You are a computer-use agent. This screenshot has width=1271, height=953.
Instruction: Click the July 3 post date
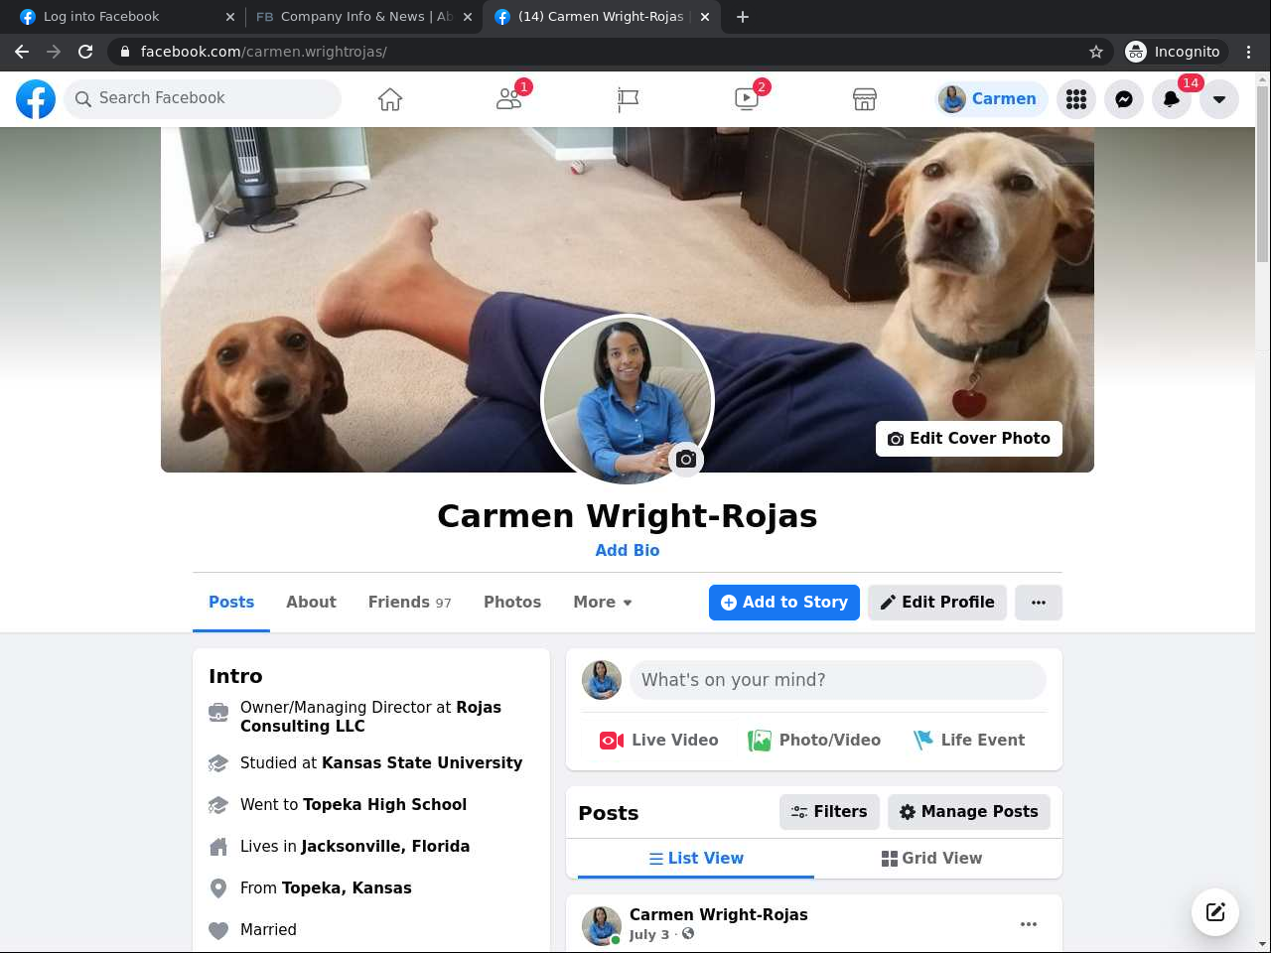(x=649, y=934)
